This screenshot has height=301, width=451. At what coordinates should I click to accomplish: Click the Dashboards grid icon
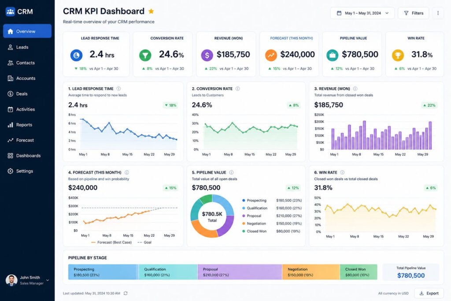pos(11,156)
